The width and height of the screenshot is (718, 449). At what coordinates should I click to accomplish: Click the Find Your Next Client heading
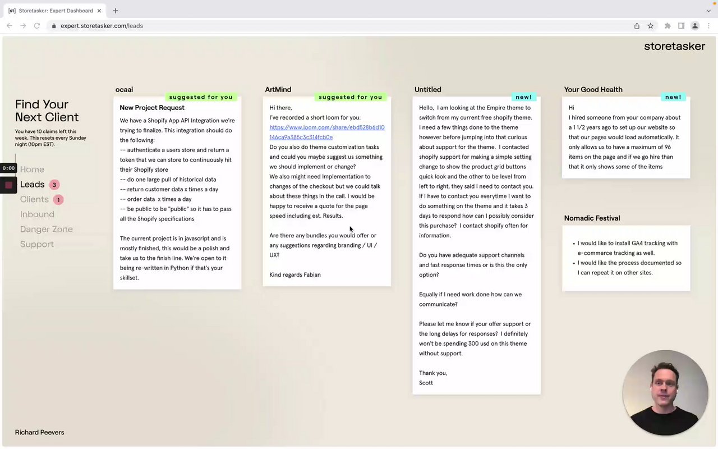click(x=47, y=111)
